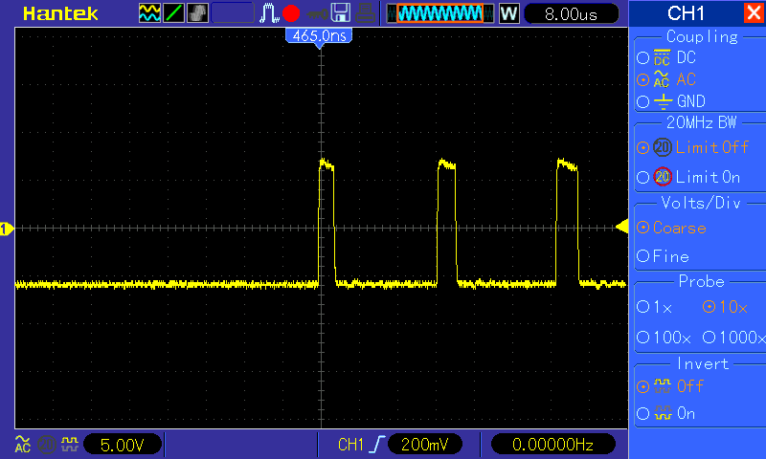Image resolution: width=766 pixels, height=459 pixels.
Task: Click the pulse trigger waveform icon
Action: [269, 13]
